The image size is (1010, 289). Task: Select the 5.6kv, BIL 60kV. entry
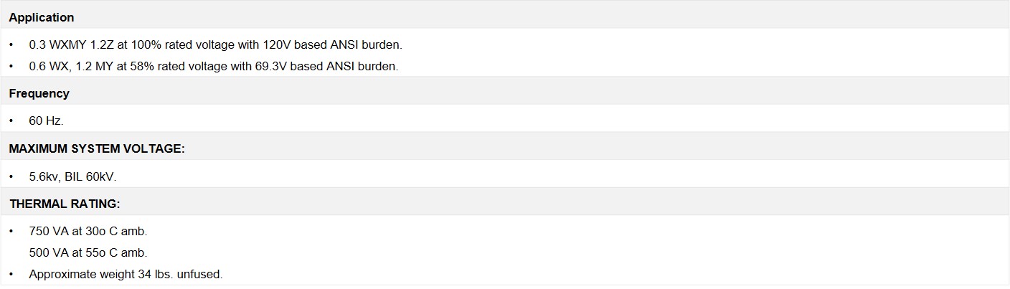tap(72, 176)
